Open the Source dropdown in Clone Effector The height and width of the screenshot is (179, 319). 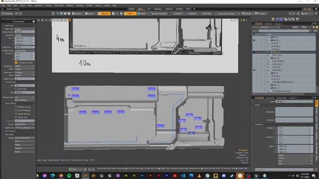(x=24, y=124)
